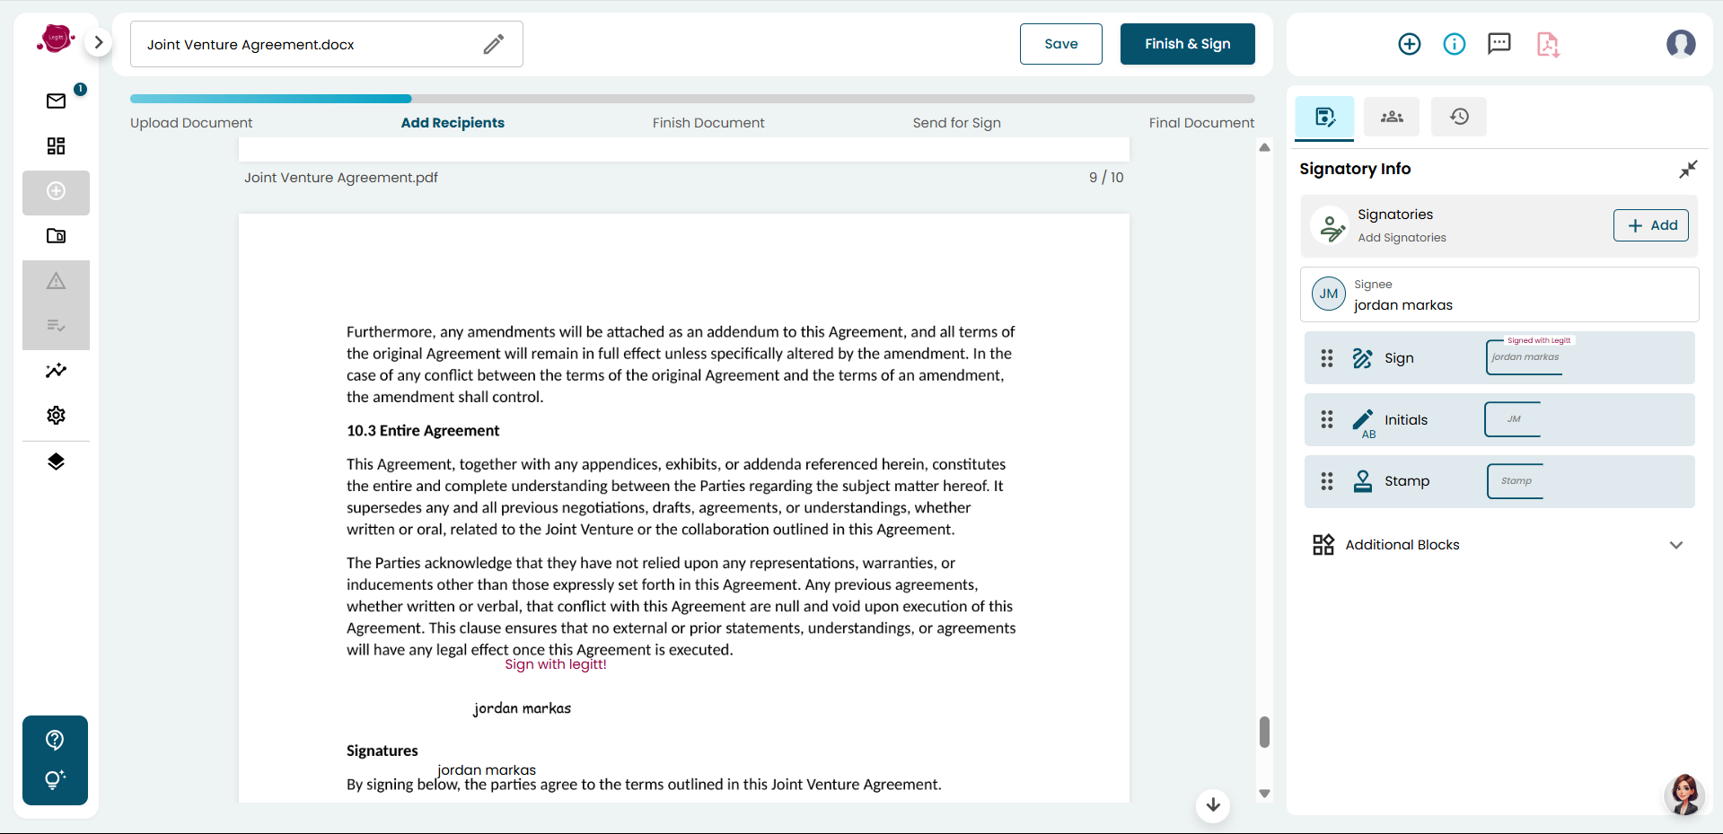This screenshot has height=834, width=1723.
Task: Select signee jordan markas card
Action: (x=1499, y=294)
